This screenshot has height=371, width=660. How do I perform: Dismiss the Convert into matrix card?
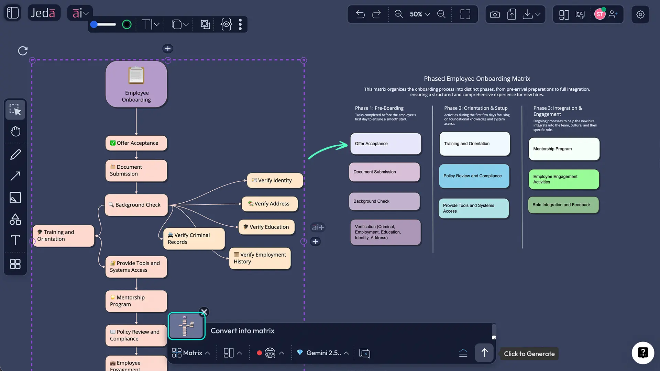click(204, 312)
